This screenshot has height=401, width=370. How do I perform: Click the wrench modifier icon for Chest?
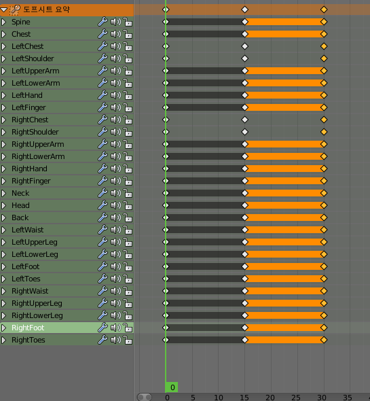[103, 34]
